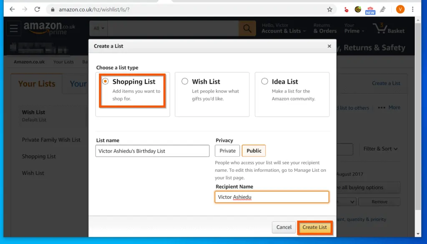Select Private Family Wish List in sidebar
427x244 pixels.
coord(51,140)
